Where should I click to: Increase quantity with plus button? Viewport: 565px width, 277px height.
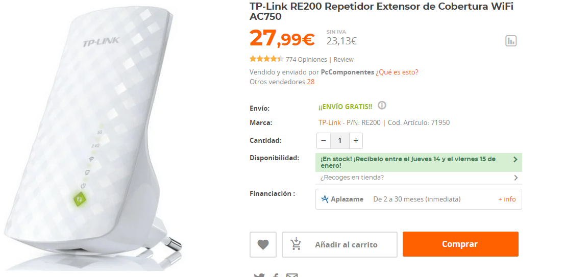point(356,141)
